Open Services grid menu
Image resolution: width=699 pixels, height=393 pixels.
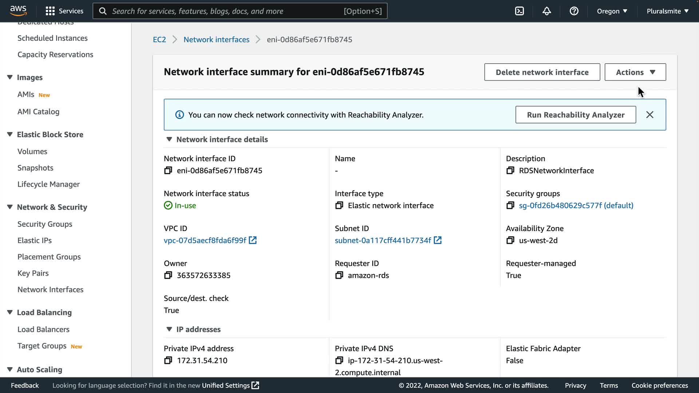pyautogui.click(x=50, y=11)
